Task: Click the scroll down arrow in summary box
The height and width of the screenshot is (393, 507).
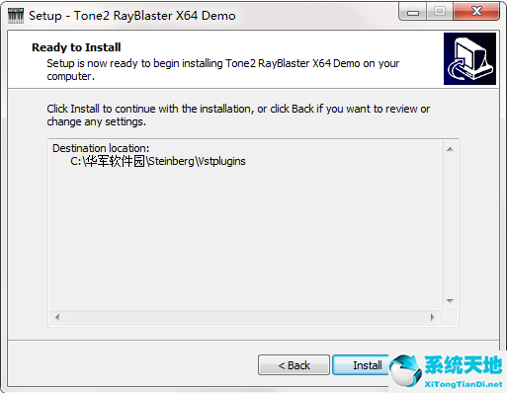Action: click(x=450, y=301)
